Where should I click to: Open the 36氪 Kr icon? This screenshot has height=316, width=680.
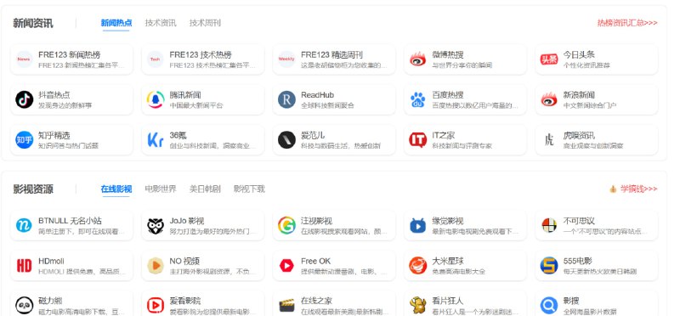tap(156, 140)
